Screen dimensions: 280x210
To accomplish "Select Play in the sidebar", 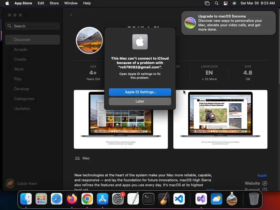I will click(x=33, y=79).
